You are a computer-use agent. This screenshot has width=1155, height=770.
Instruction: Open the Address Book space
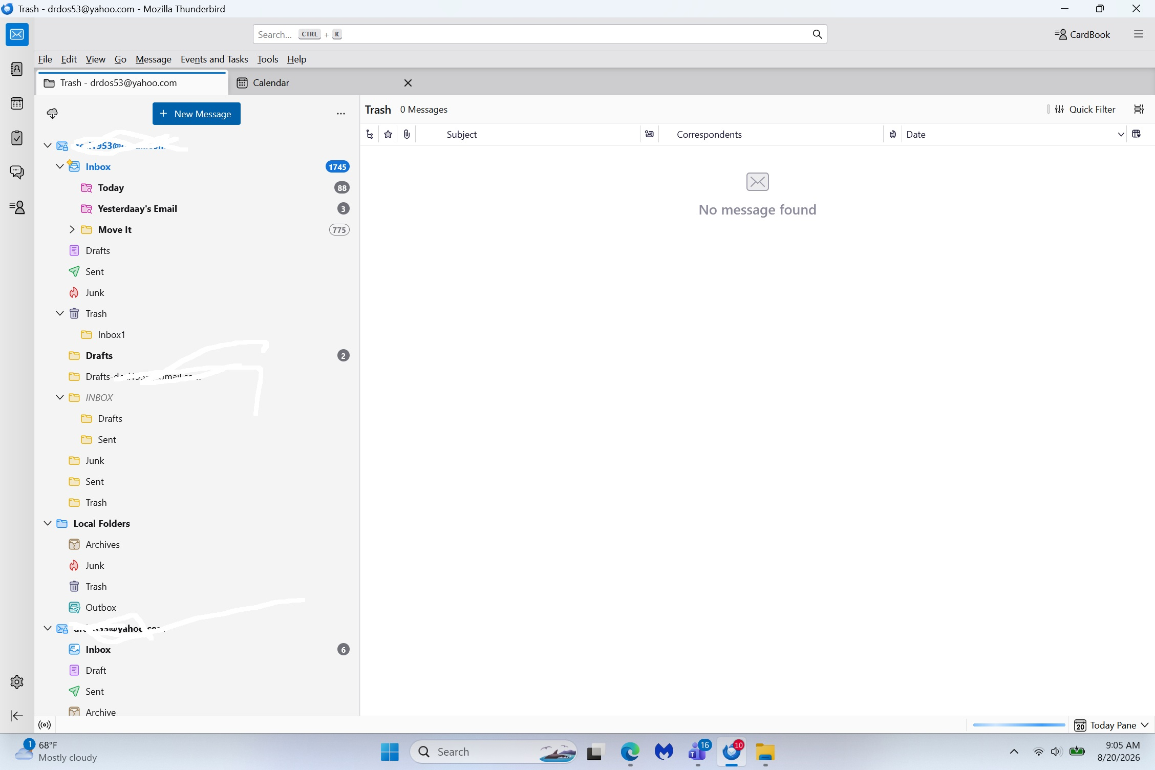(x=17, y=69)
